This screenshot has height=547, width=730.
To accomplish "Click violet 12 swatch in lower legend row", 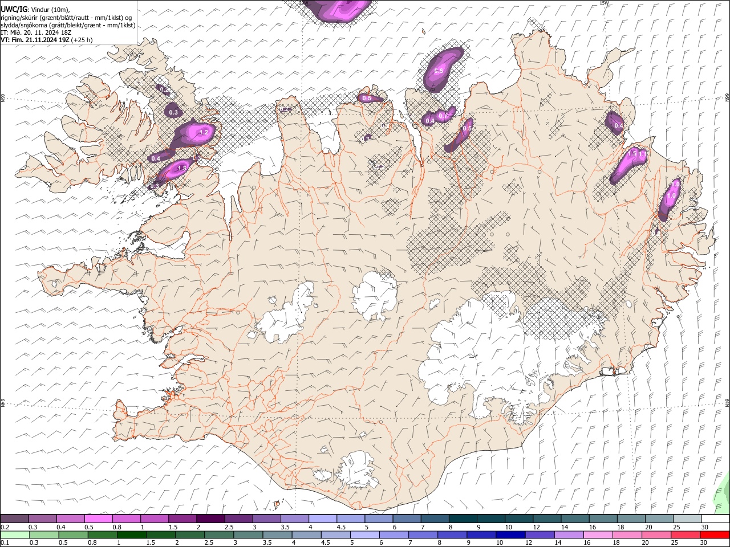I will coord(539,534).
